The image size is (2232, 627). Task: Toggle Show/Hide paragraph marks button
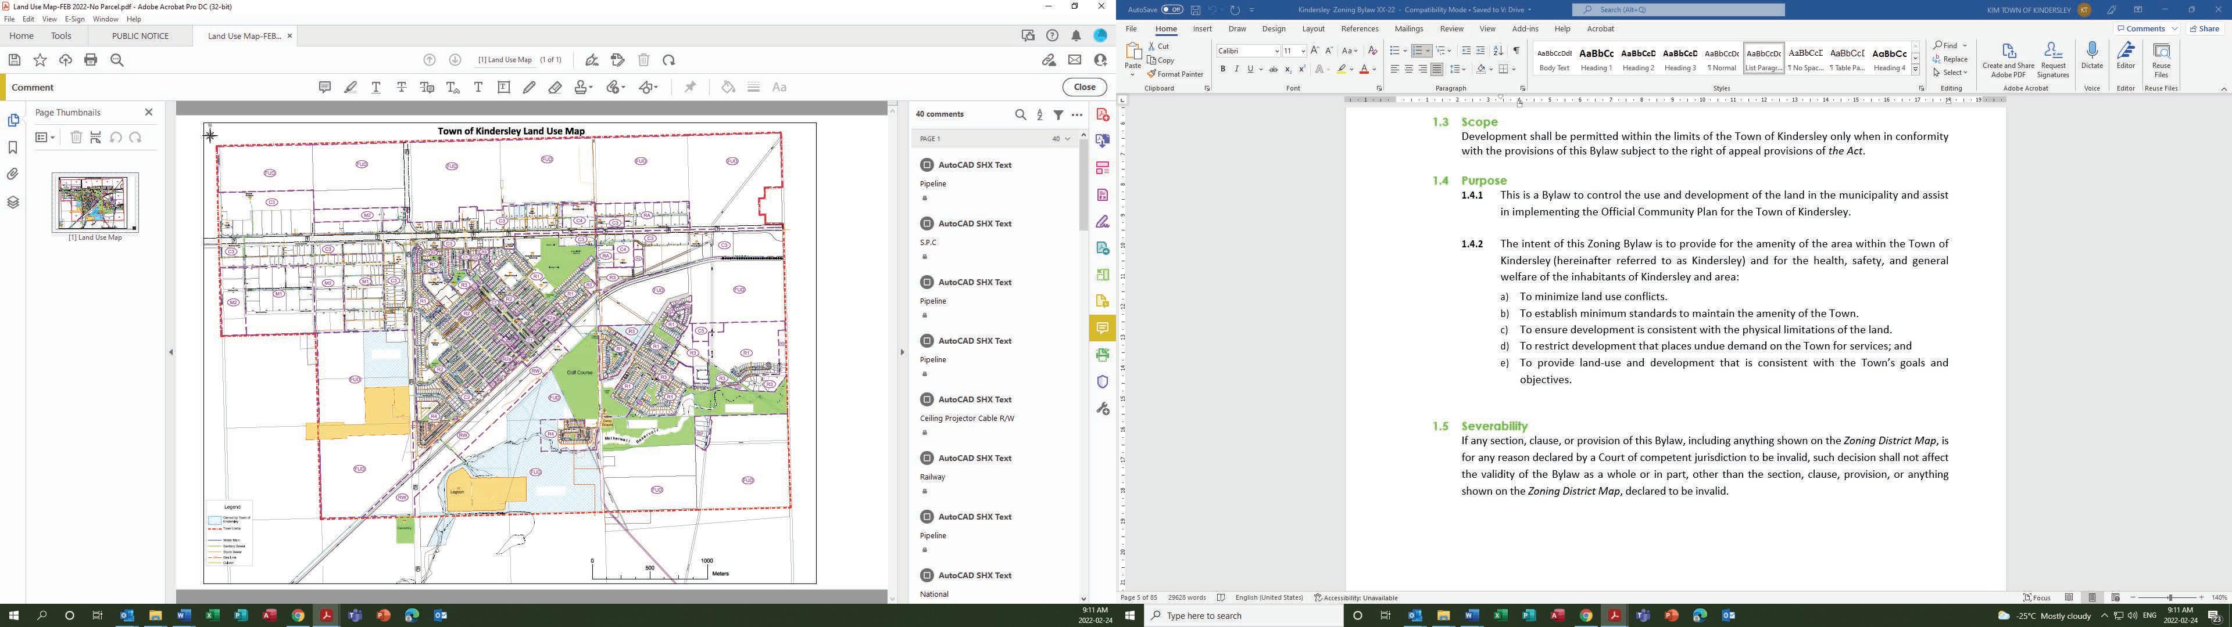[1515, 51]
